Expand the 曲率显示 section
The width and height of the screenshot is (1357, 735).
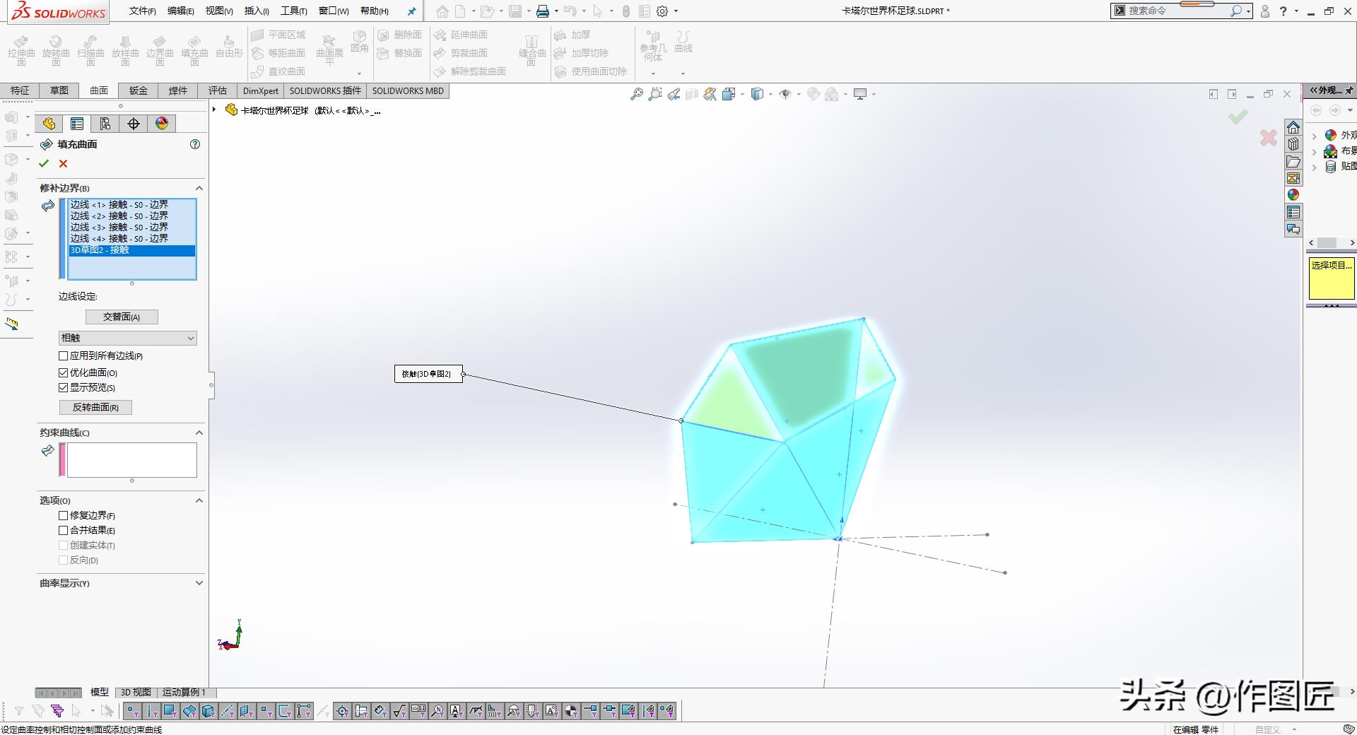click(x=199, y=583)
